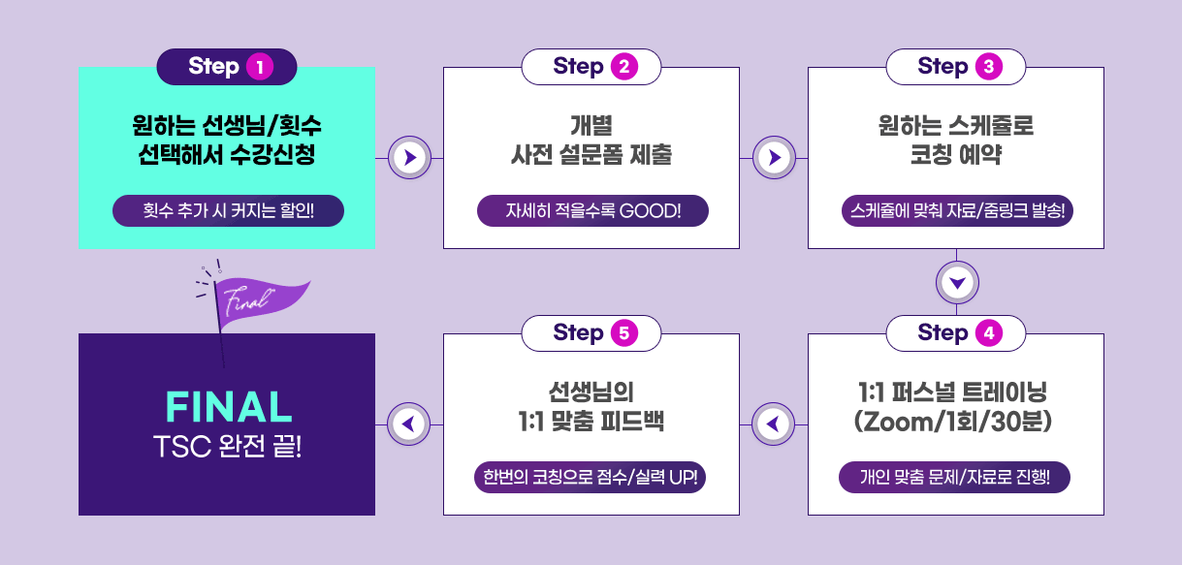Click the 'FINAL TSC 완전 끝!' purple box
The image size is (1182, 565).
[x=227, y=424]
